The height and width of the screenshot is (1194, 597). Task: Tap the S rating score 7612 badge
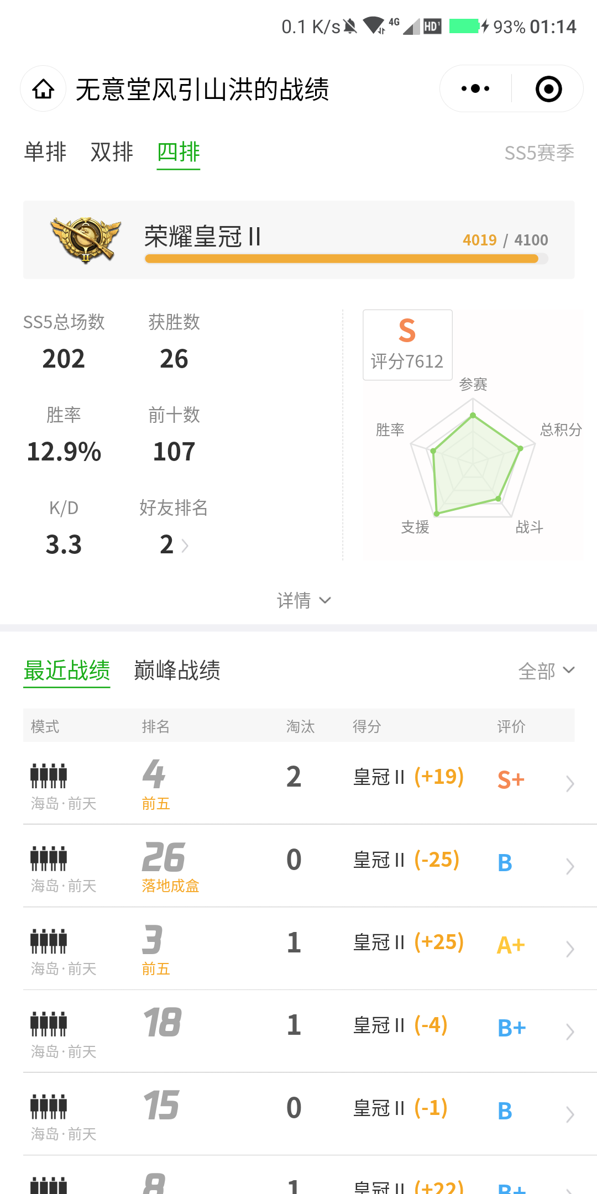coord(407,345)
